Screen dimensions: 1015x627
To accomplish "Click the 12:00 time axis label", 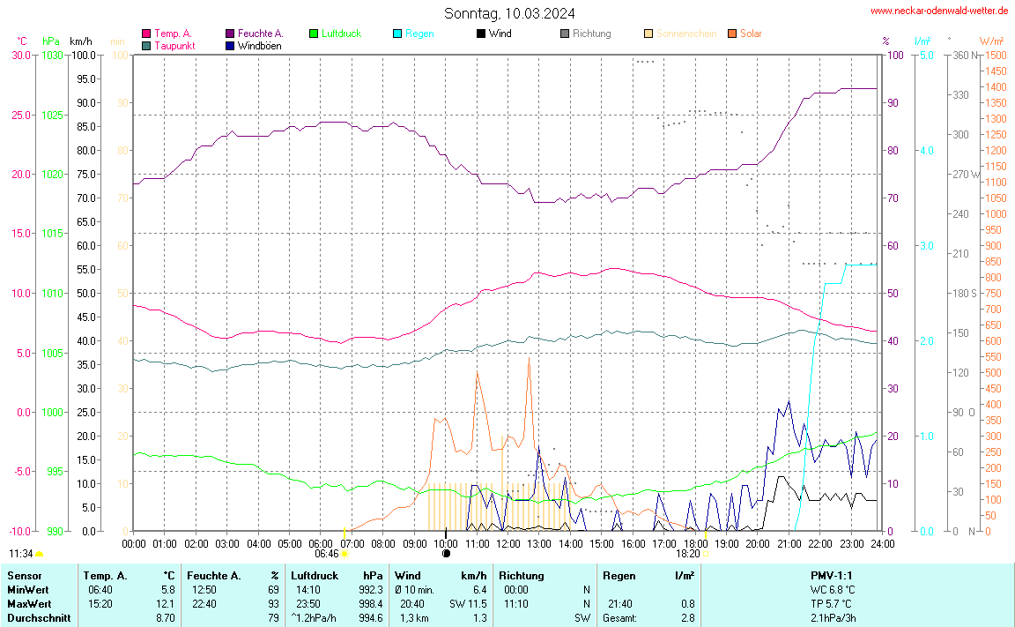I will click(508, 544).
